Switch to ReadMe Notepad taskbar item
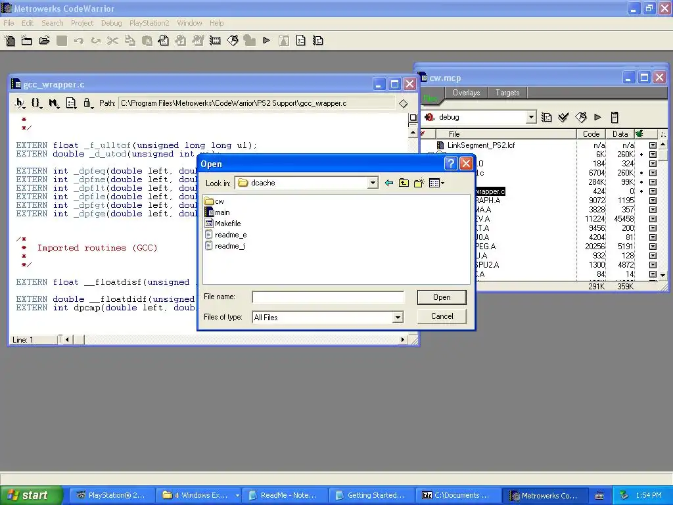This screenshot has width=673, height=505. tap(285, 495)
